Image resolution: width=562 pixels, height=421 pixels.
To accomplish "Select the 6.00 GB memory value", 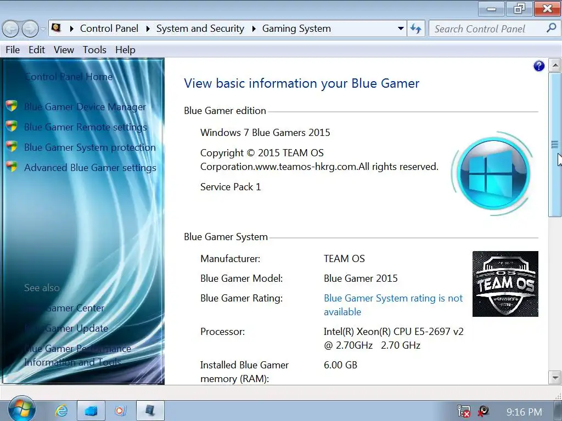I will pos(340,365).
